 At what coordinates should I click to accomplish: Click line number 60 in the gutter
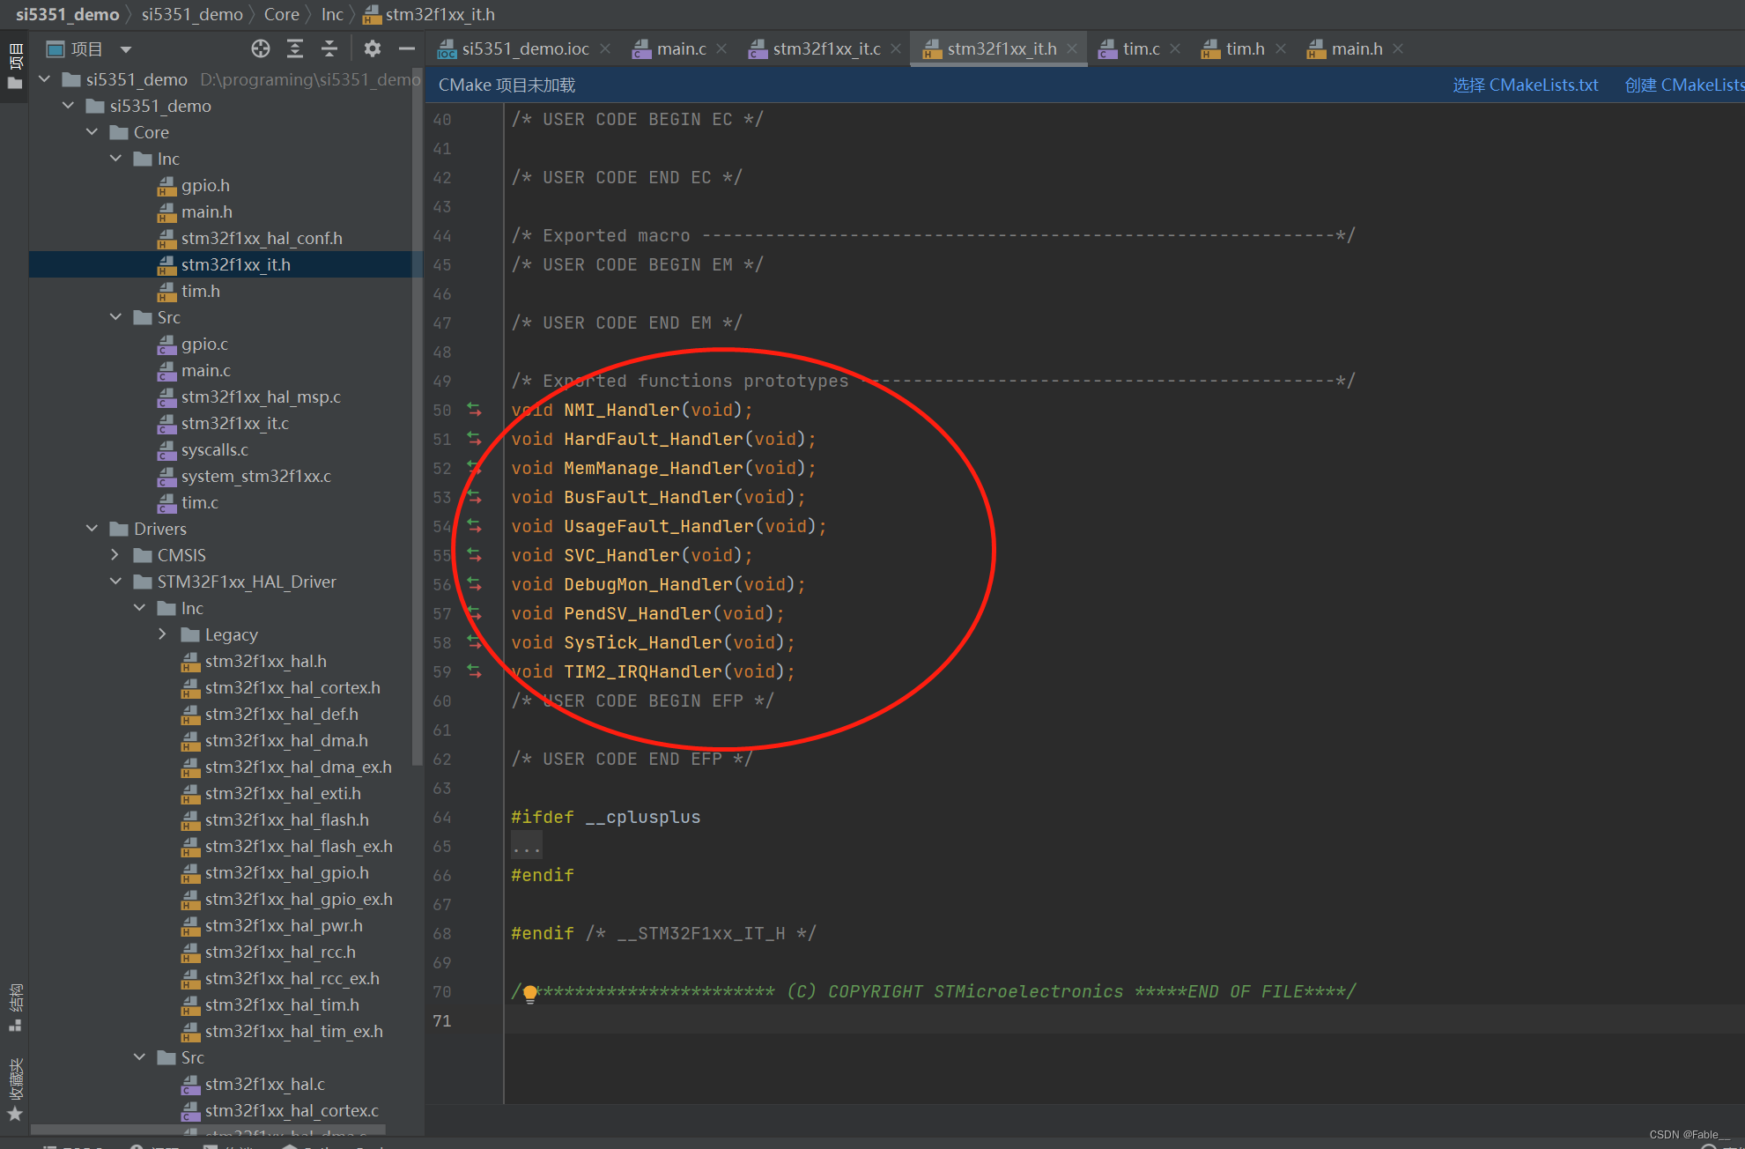(x=441, y=701)
